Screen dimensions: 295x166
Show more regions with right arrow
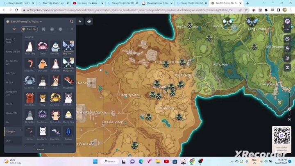72,29
